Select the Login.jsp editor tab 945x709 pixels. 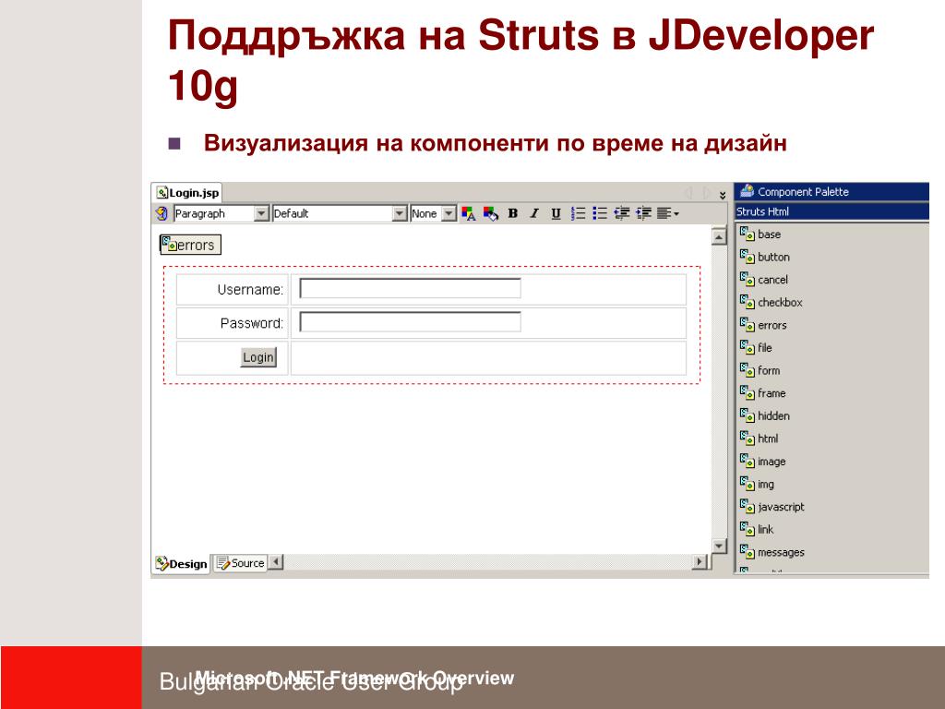[x=187, y=193]
